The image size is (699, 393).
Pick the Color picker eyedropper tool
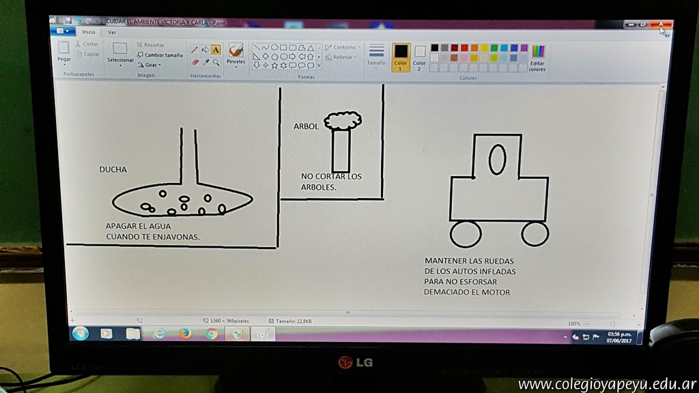point(205,61)
